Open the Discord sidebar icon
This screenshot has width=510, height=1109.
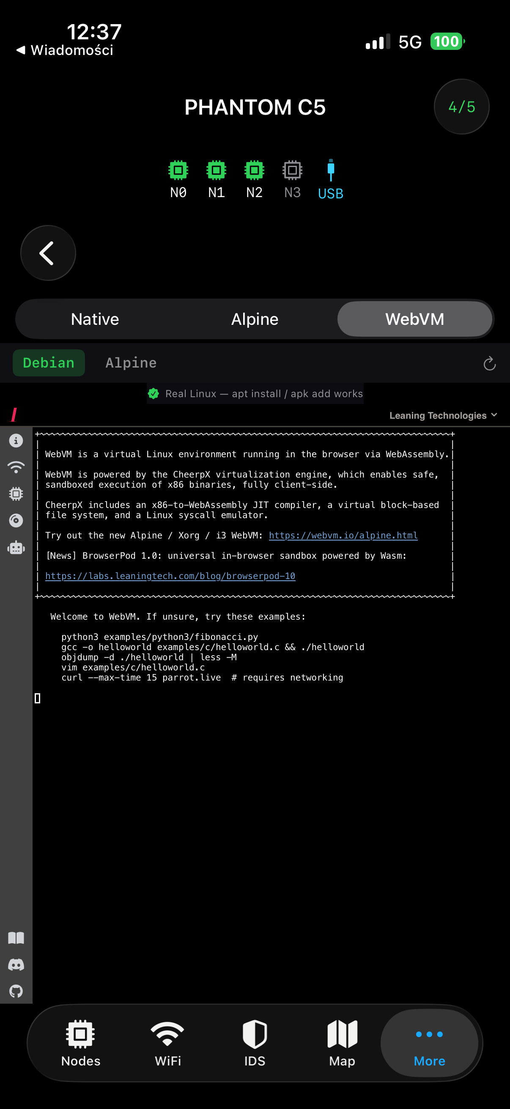pos(16,965)
